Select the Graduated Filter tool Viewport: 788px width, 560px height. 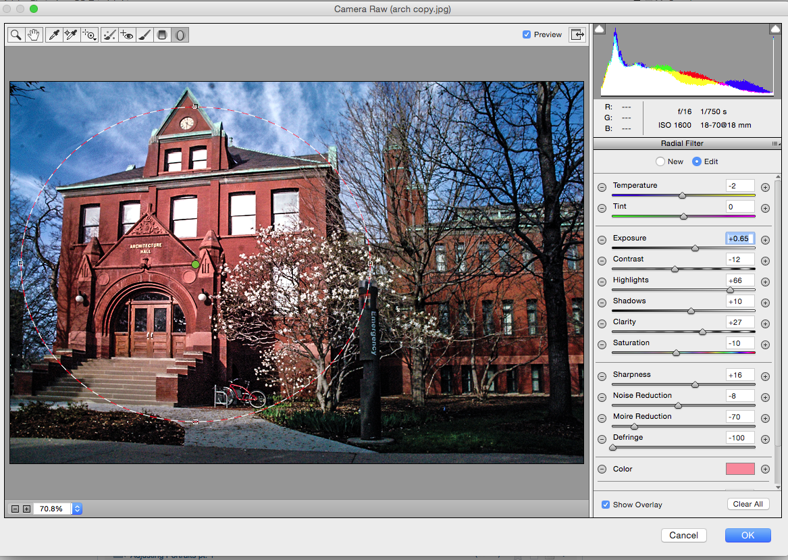162,34
